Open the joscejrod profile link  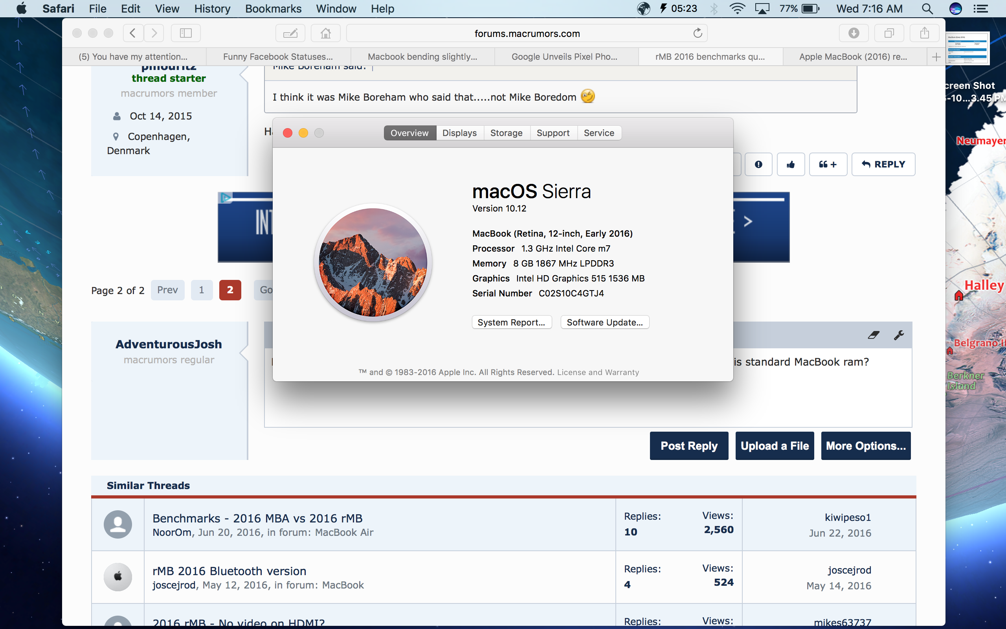click(849, 570)
